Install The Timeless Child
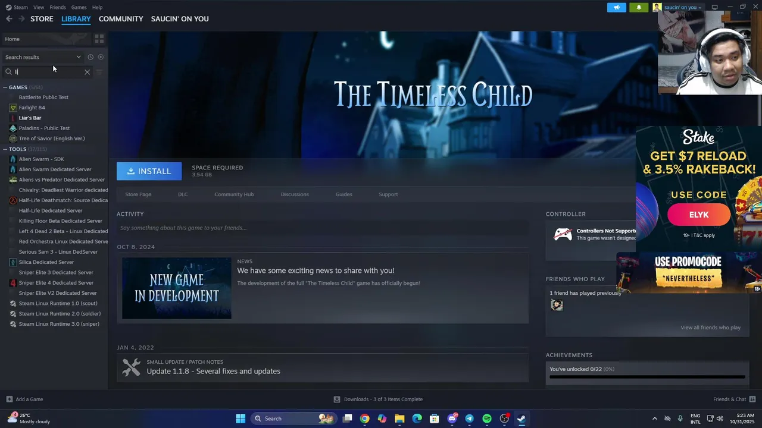Screen dimensions: 762x428 click(x=149, y=171)
